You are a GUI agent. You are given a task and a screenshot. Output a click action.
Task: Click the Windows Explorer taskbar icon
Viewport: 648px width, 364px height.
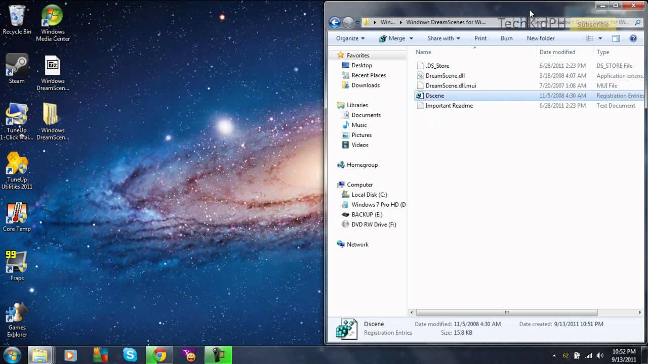pos(39,355)
